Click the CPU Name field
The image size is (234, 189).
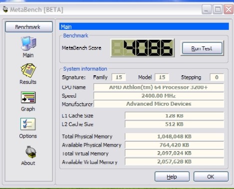pyautogui.click(x=159, y=87)
